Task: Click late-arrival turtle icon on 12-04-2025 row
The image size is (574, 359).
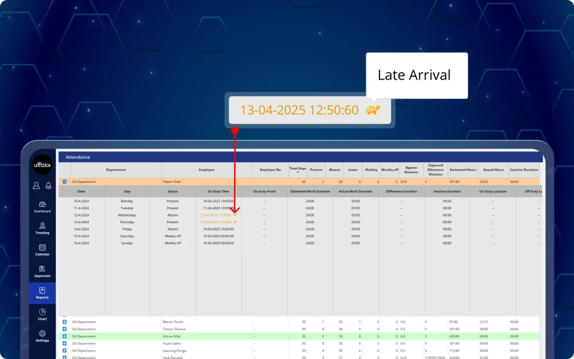Action: click(x=235, y=215)
